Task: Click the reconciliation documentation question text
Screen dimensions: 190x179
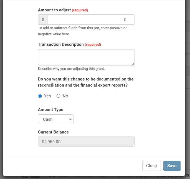Action: [x=86, y=82]
